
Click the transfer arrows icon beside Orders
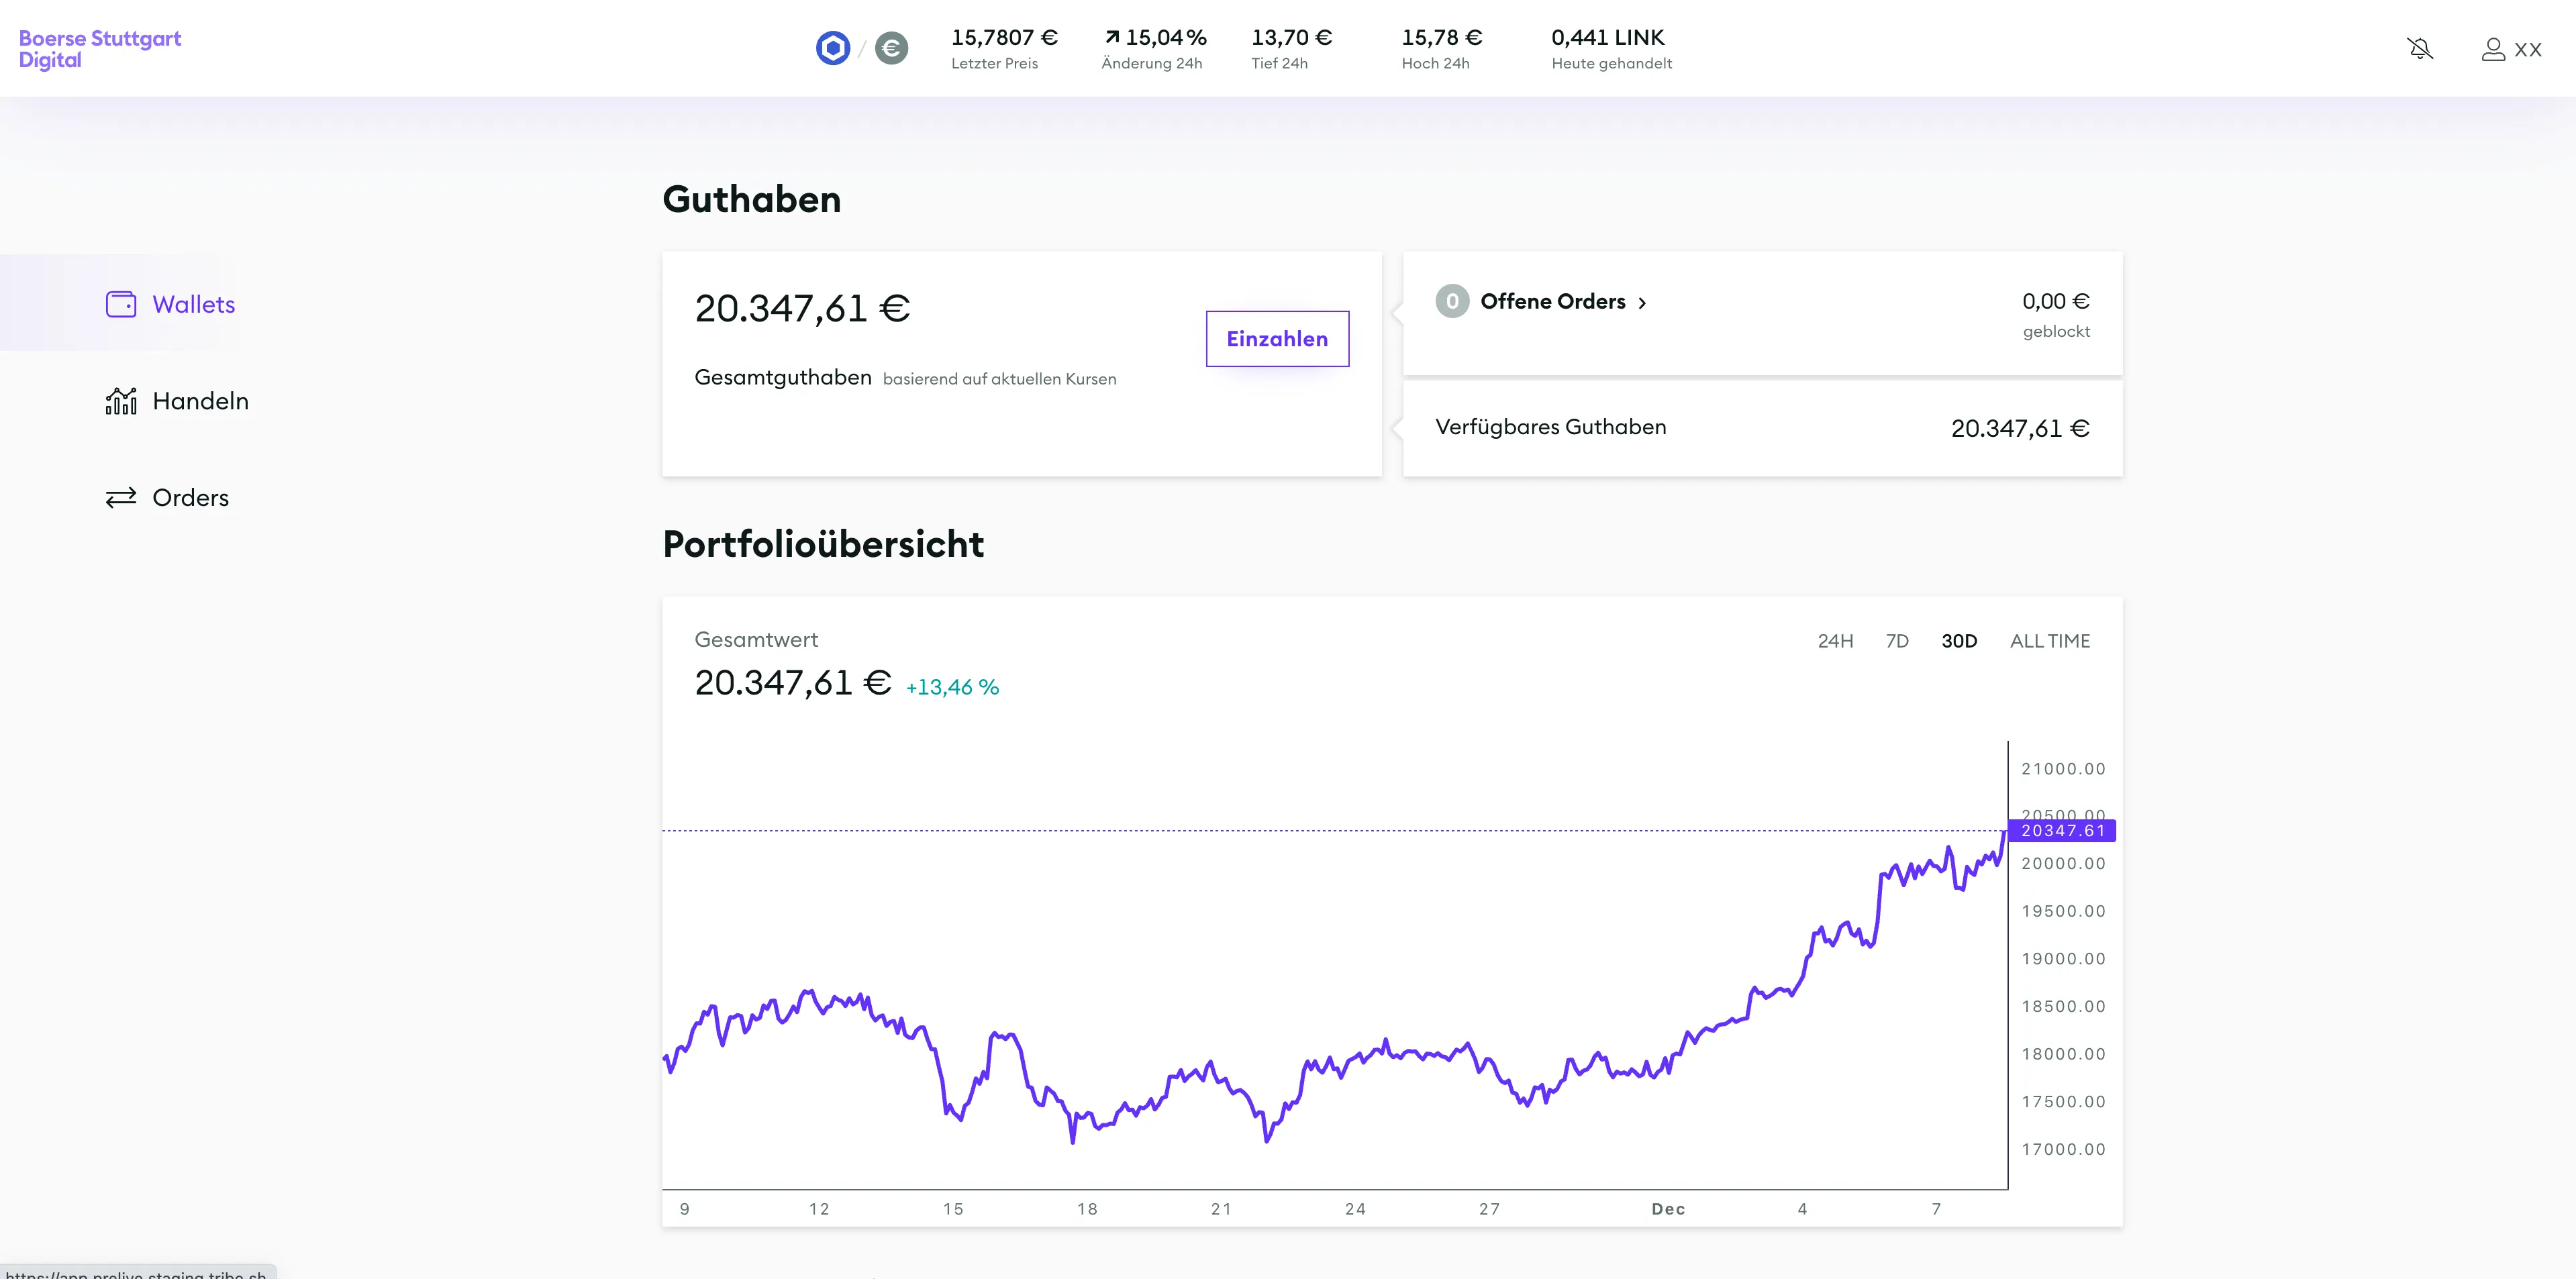pos(120,497)
